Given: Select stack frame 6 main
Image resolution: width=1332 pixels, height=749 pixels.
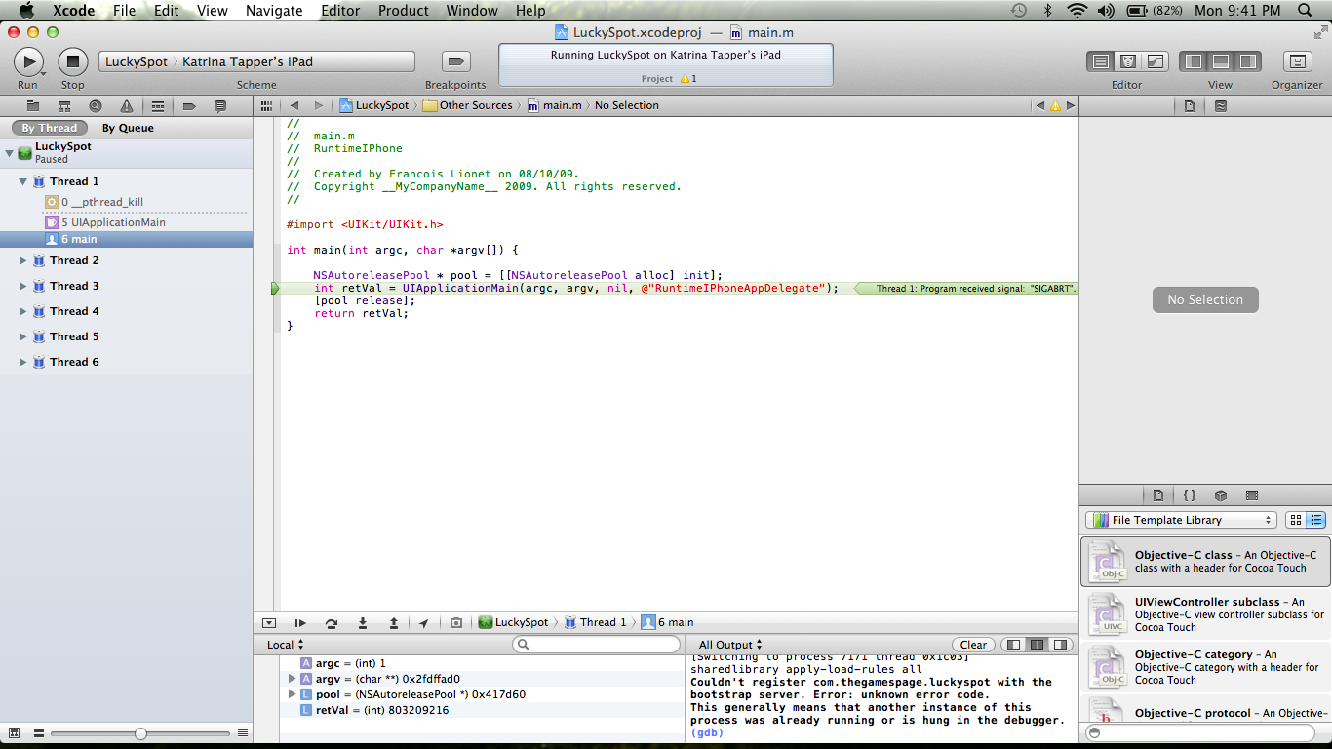Looking at the screenshot, I should click(x=126, y=239).
